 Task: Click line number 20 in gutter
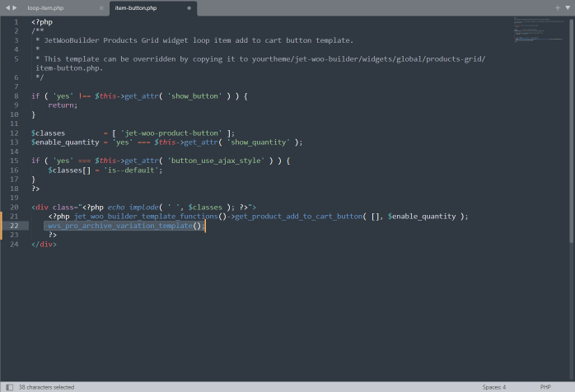pos(14,208)
